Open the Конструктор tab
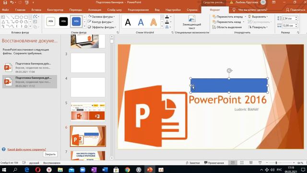 click(x=55, y=10)
